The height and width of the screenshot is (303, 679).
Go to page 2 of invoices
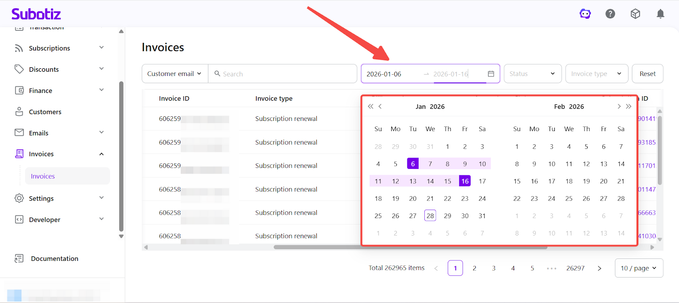point(474,268)
